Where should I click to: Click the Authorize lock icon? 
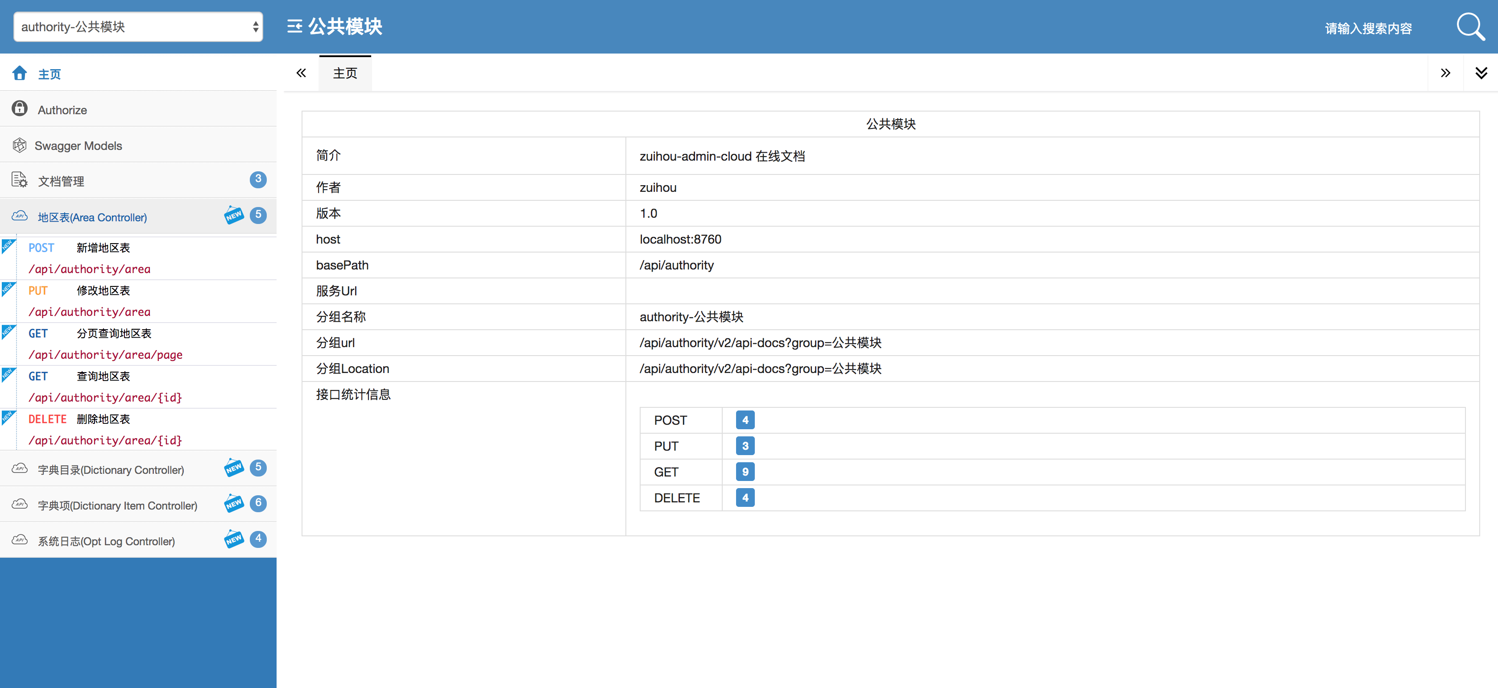(x=20, y=109)
